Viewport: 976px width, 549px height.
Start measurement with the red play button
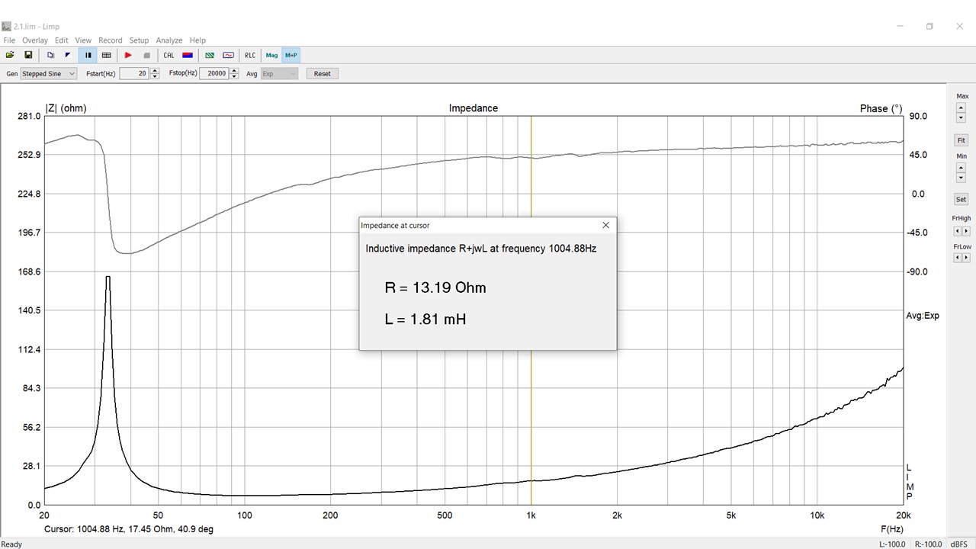pyautogui.click(x=128, y=55)
